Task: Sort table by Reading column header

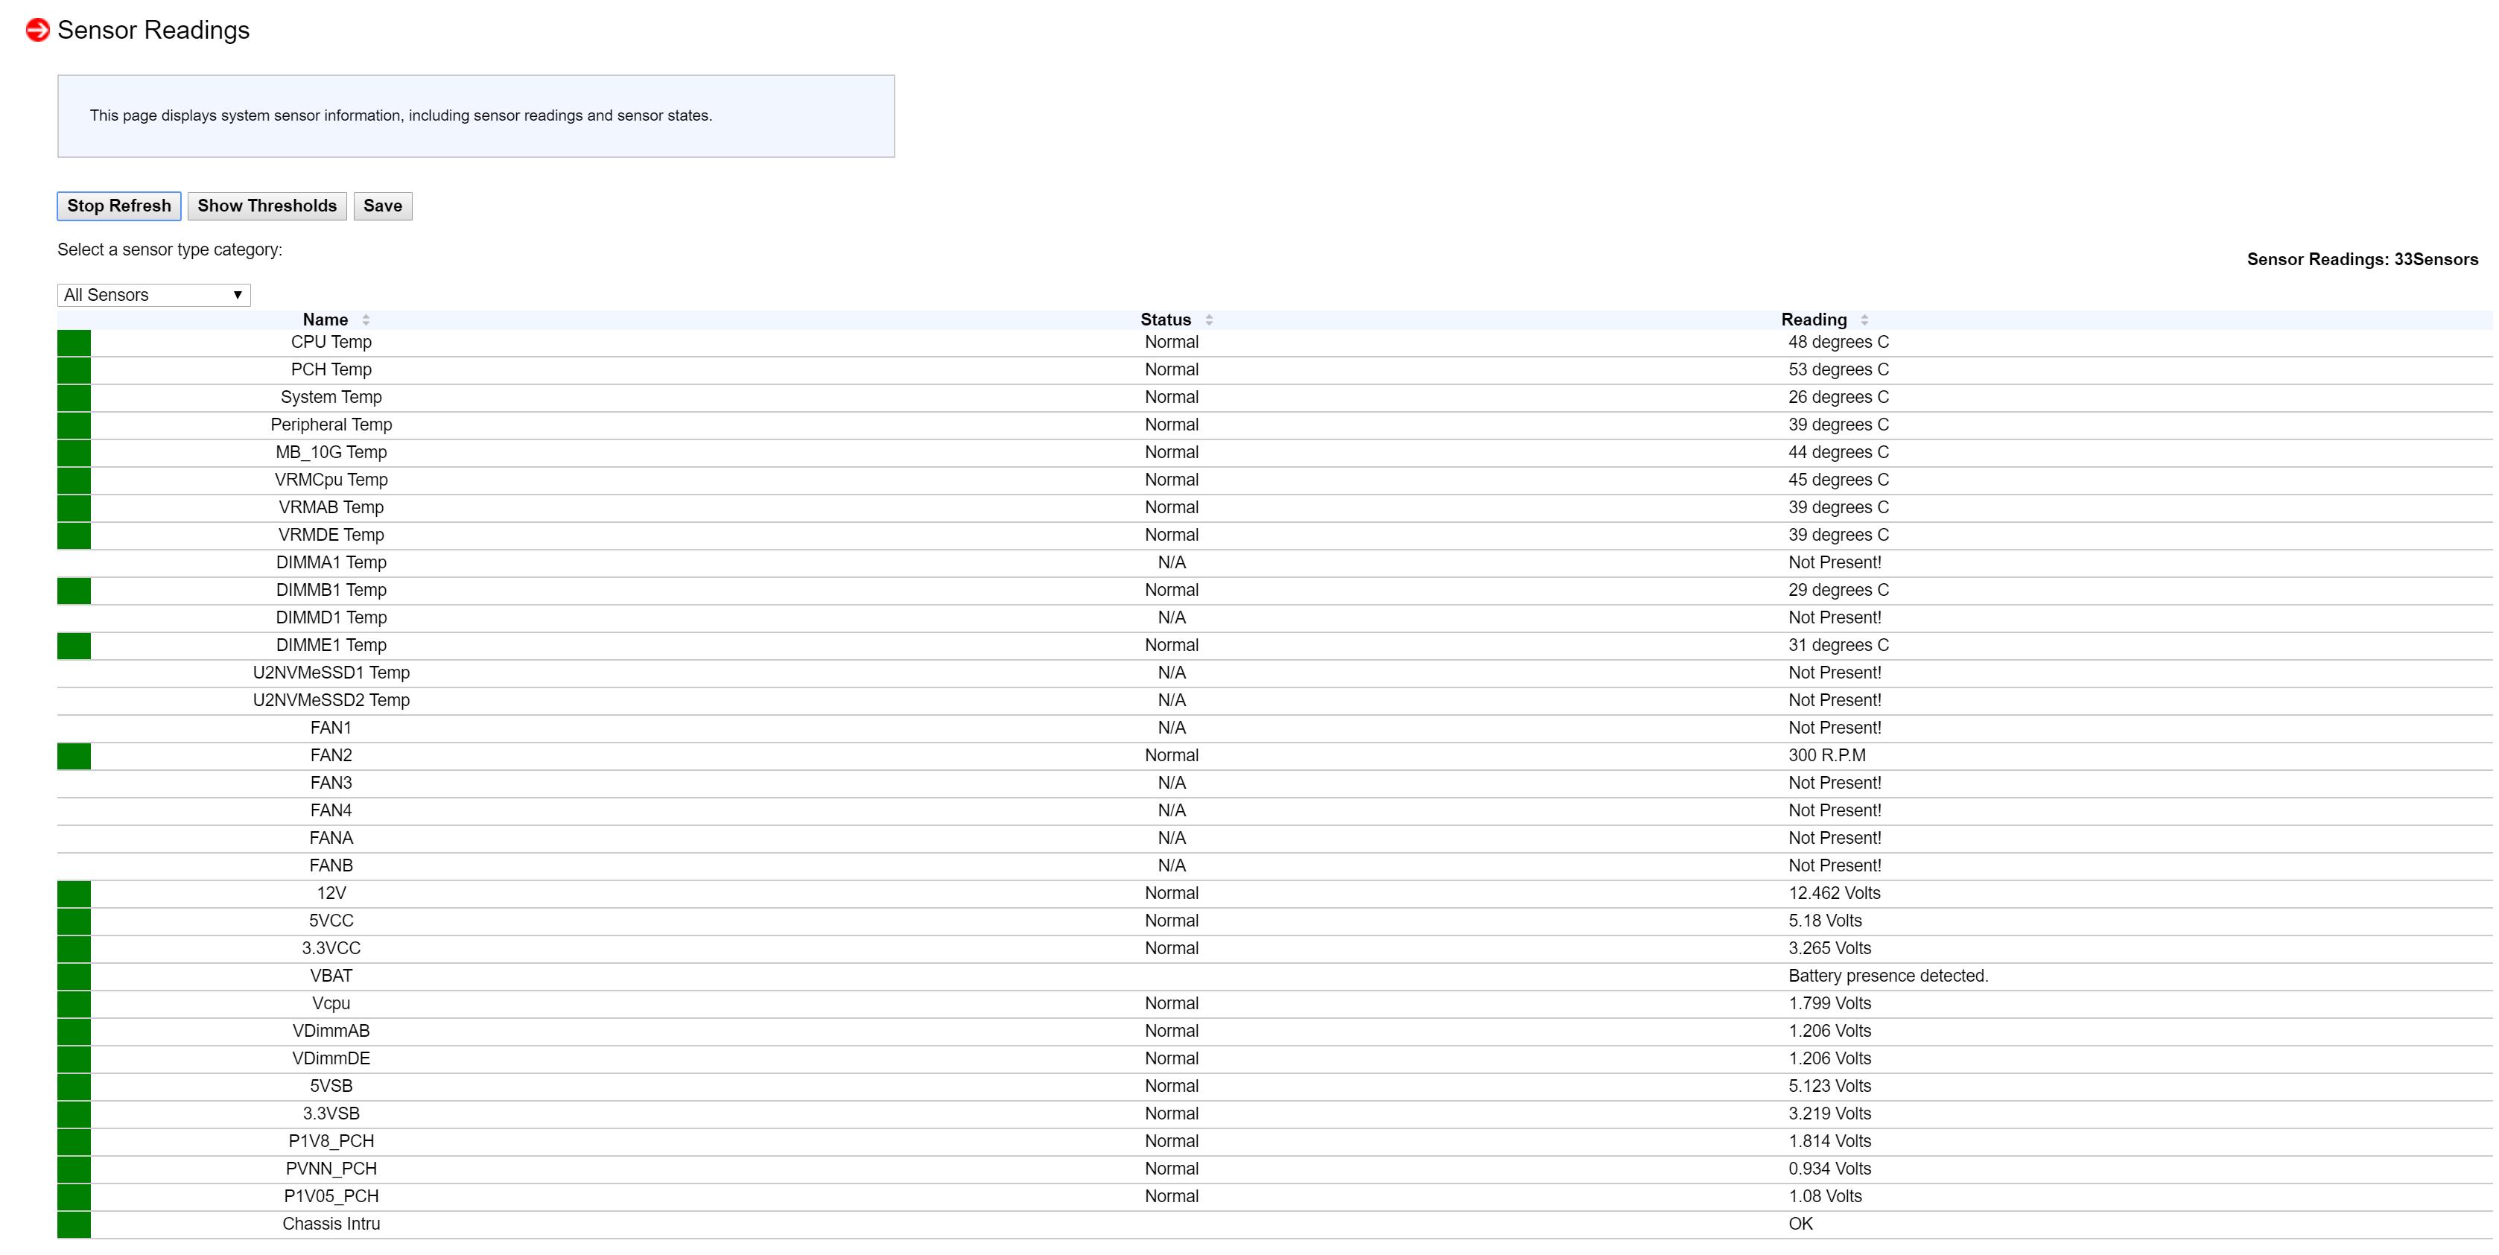Action: pyautogui.click(x=1813, y=320)
